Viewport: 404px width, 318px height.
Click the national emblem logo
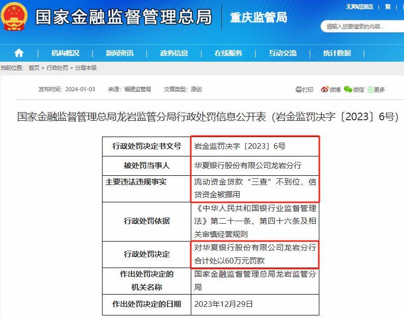(x=14, y=16)
